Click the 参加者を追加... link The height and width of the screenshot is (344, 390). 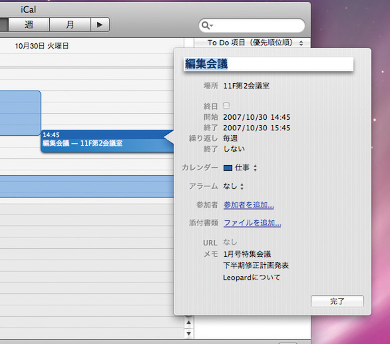249,205
